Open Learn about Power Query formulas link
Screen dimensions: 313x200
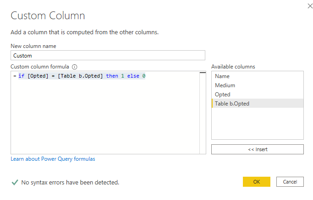[53, 159]
